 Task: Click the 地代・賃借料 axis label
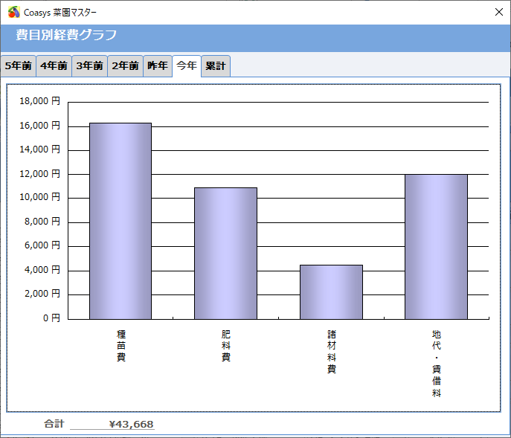click(437, 364)
